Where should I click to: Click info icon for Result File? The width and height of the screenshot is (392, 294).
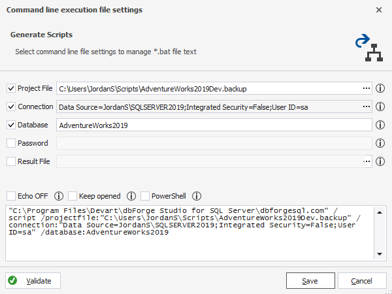click(x=380, y=161)
